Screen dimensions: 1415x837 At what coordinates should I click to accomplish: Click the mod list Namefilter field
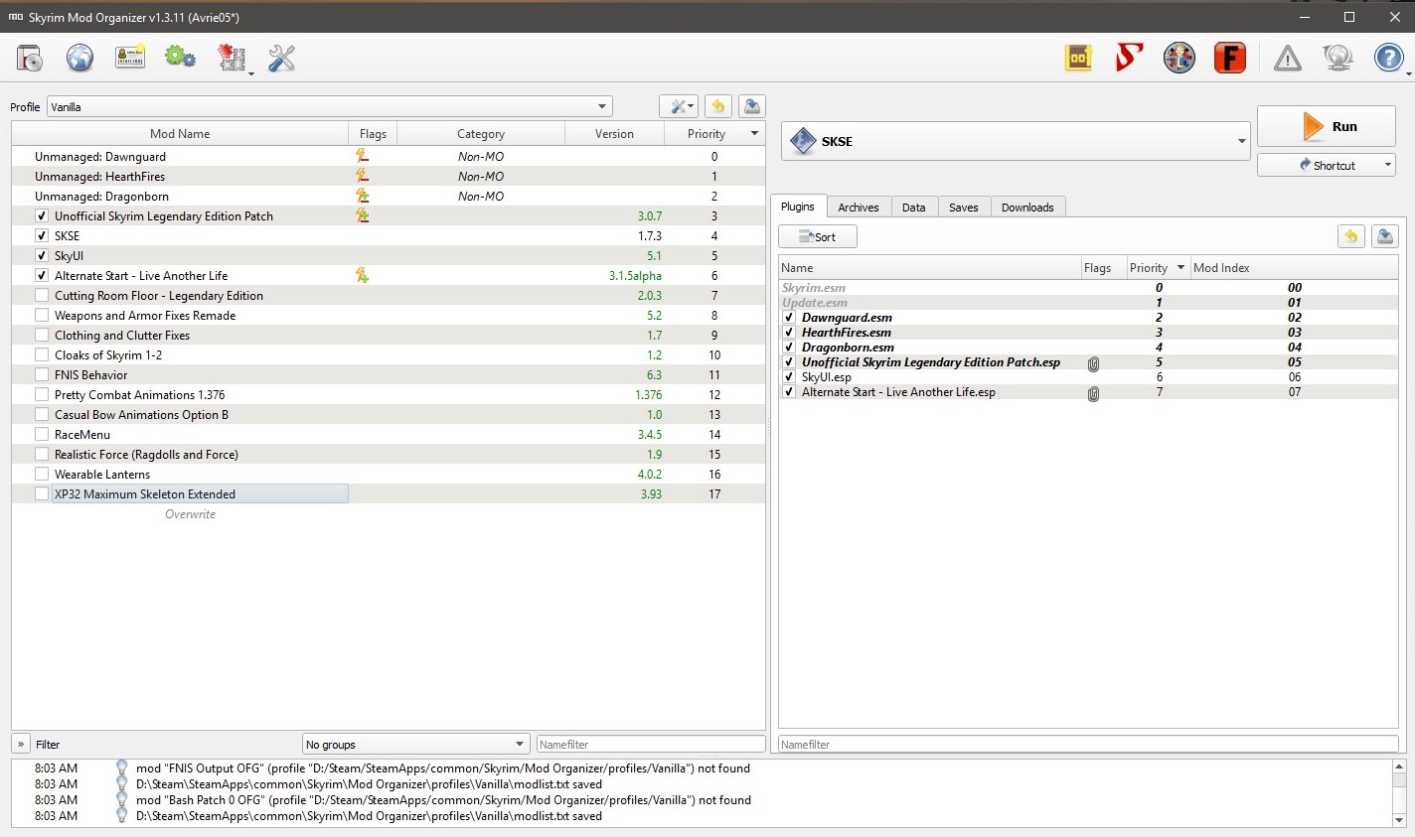(x=651, y=744)
